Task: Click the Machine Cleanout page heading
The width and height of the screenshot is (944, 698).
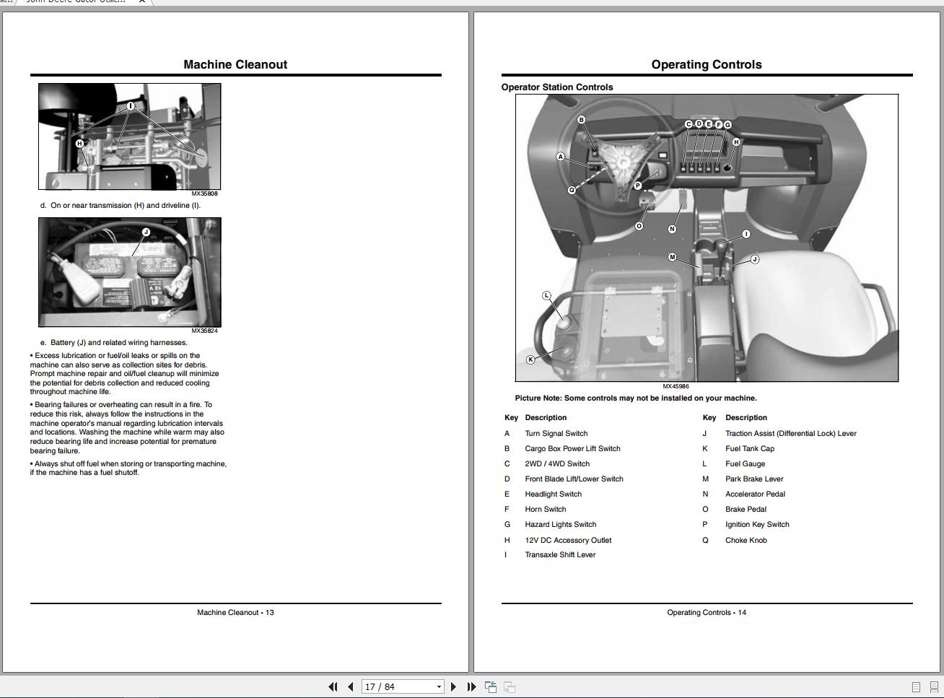Action: pyautogui.click(x=235, y=64)
